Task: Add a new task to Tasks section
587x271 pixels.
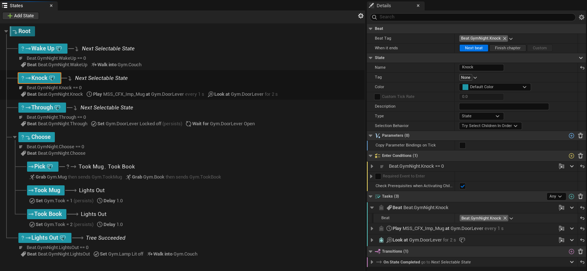Action: point(571,197)
